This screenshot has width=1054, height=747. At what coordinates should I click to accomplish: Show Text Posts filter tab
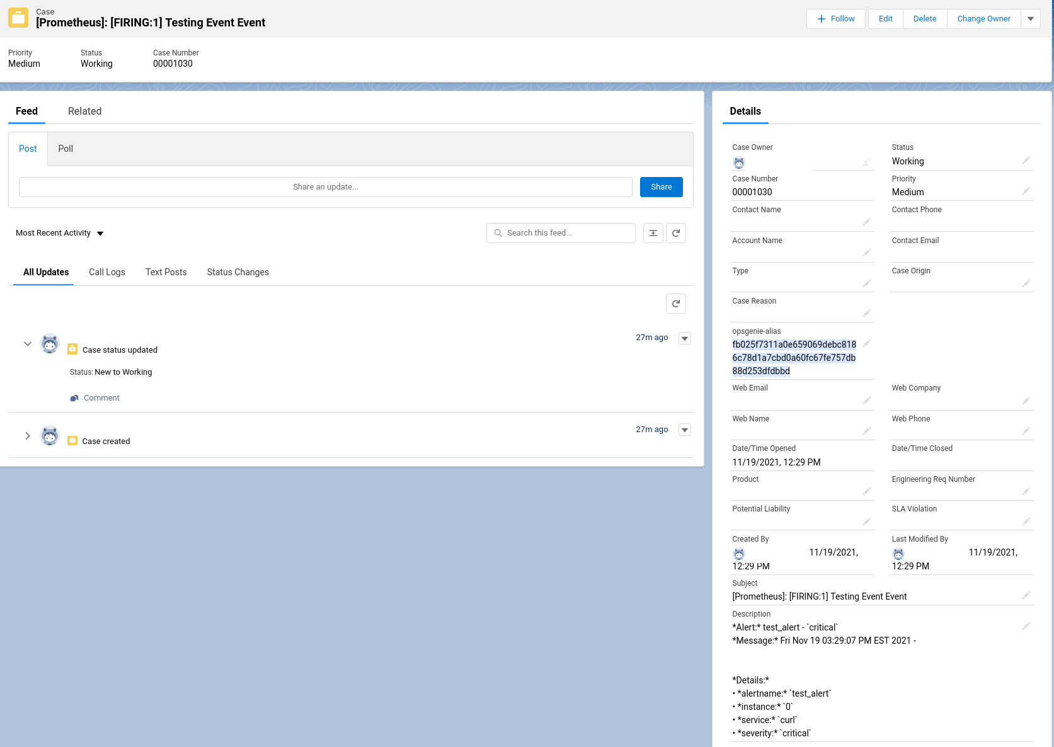pos(166,272)
